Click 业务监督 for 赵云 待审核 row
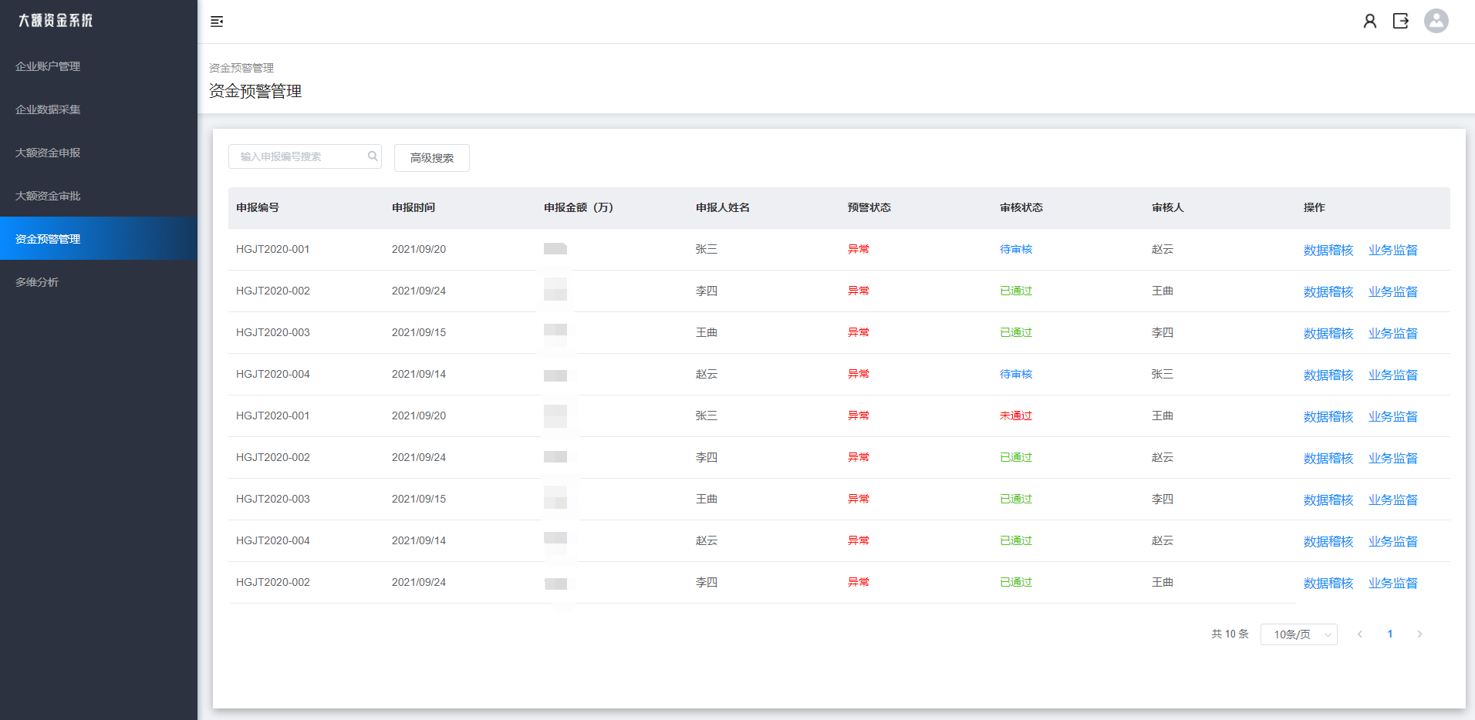 (x=1393, y=375)
